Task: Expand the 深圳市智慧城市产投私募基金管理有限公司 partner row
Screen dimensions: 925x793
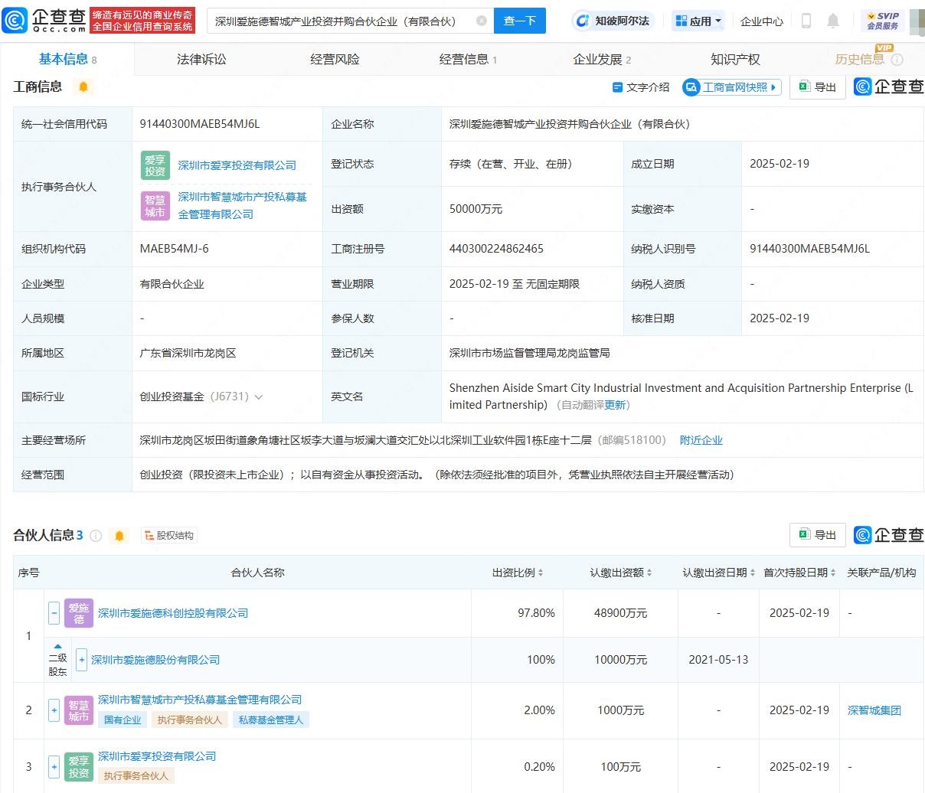Action: (54, 710)
